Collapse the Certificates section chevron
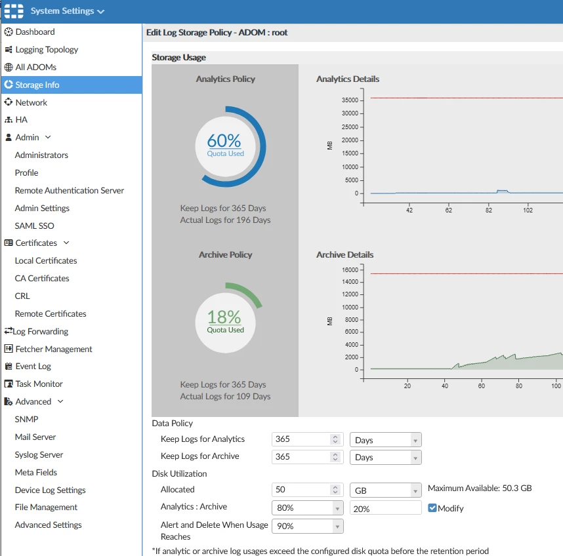 tap(66, 243)
